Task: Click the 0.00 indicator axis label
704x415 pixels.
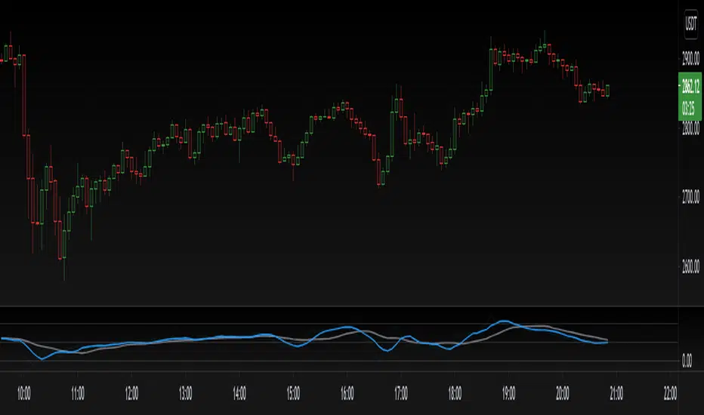Action: point(687,361)
